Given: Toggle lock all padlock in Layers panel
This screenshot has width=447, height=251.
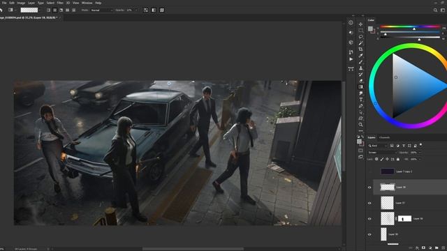Looking at the screenshot, I should (x=398, y=159).
